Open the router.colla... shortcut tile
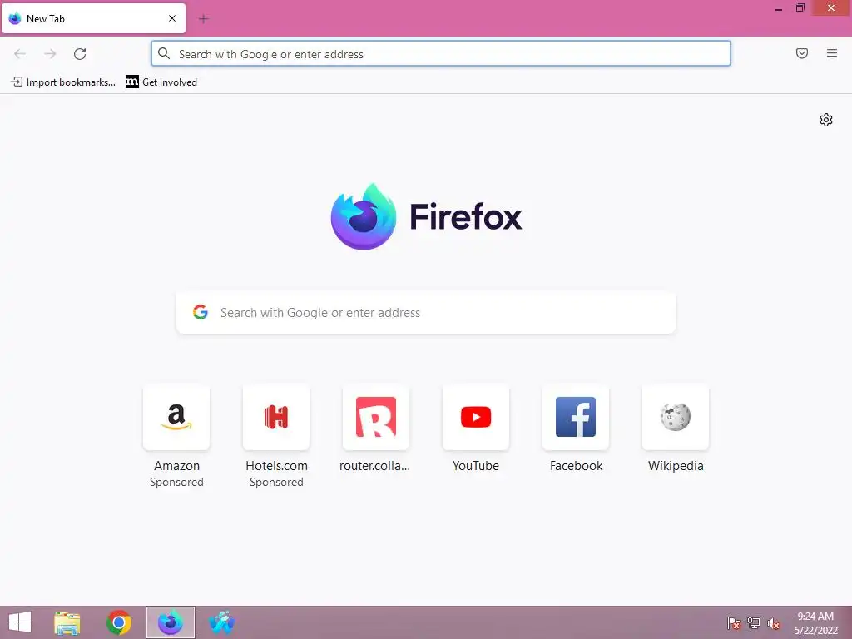852x639 pixels. [375, 418]
